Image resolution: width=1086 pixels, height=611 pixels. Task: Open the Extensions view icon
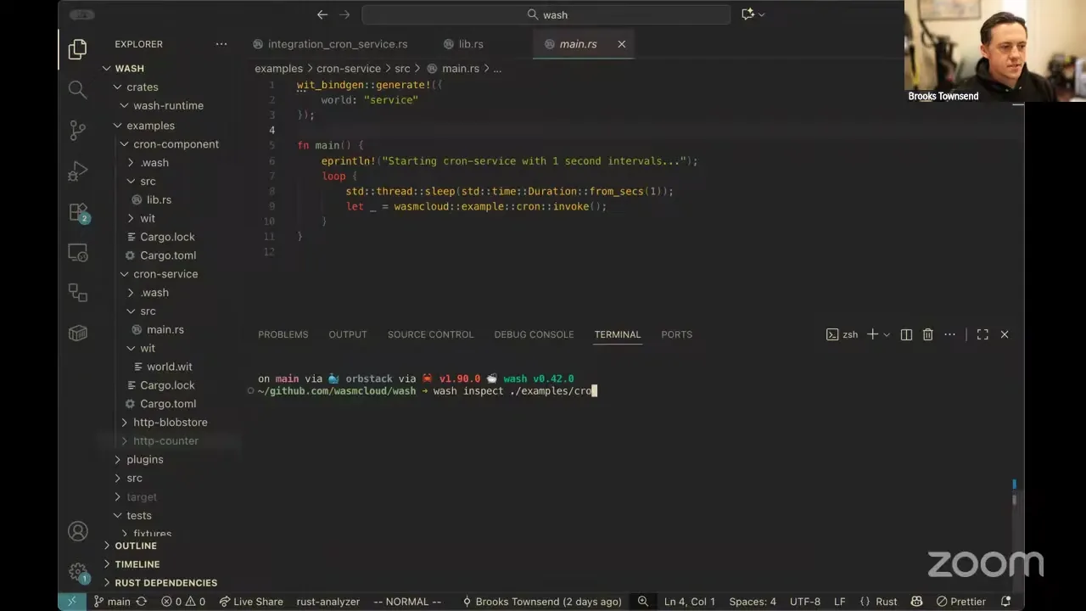78,212
